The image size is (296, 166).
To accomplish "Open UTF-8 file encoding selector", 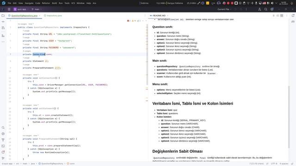I will pyautogui.click(x=274, y=164).
